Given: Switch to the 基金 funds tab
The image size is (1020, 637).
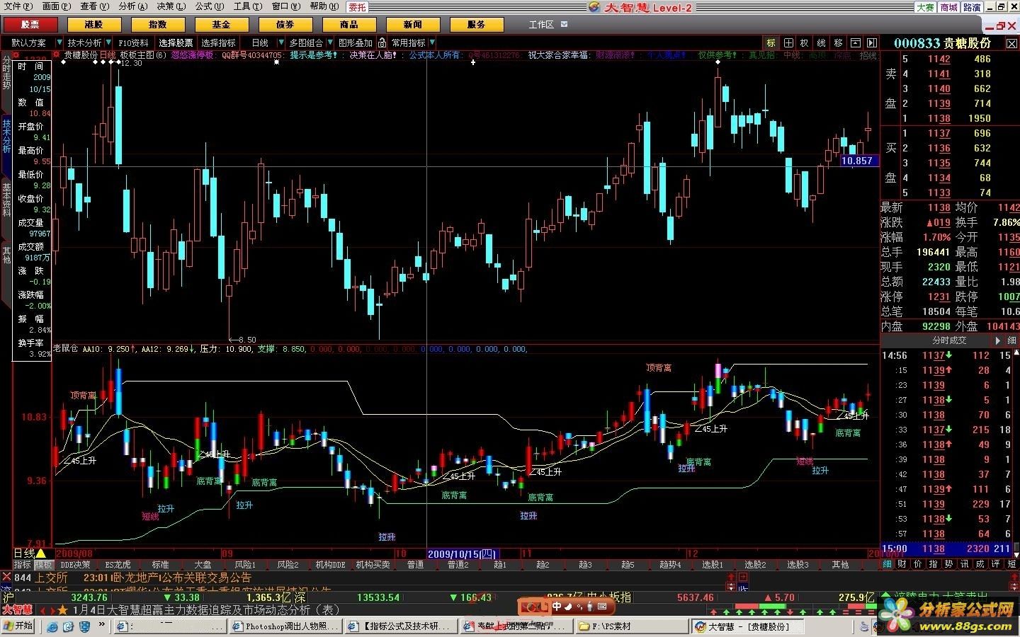Looking at the screenshot, I should pyautogui.click(x=221, y=24).
